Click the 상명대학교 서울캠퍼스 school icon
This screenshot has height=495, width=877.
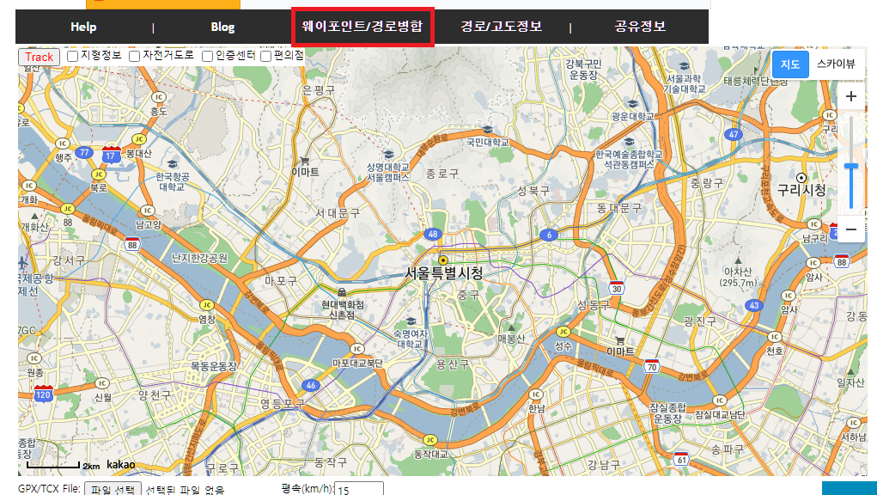pos(389,155)
